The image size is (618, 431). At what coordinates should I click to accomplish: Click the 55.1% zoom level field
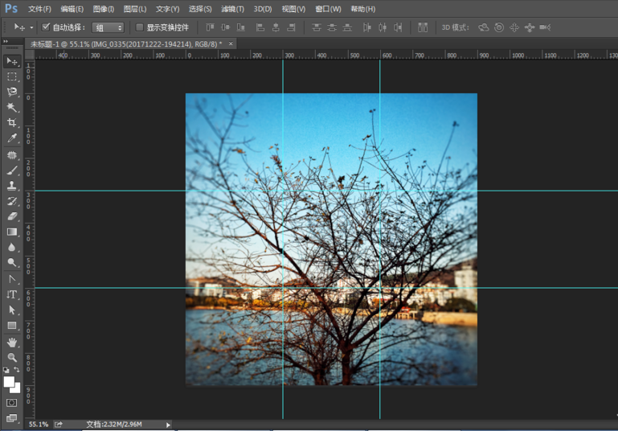39,425
